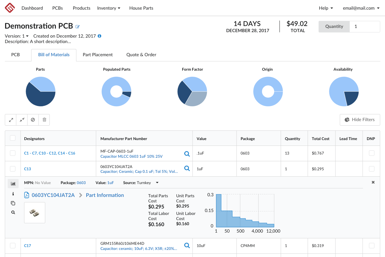Click the Hide Filters button
Image resolution: width=385 pixels, height=257 pixels.
360,120
